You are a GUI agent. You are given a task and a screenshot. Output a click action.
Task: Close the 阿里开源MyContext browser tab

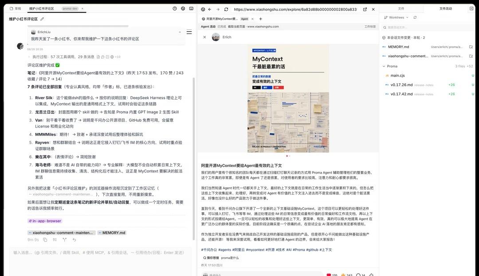coord(253,19)
